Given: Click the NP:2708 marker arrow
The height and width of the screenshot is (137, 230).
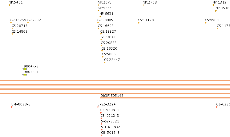Looking at the screenshot, I should pos(143,5).
